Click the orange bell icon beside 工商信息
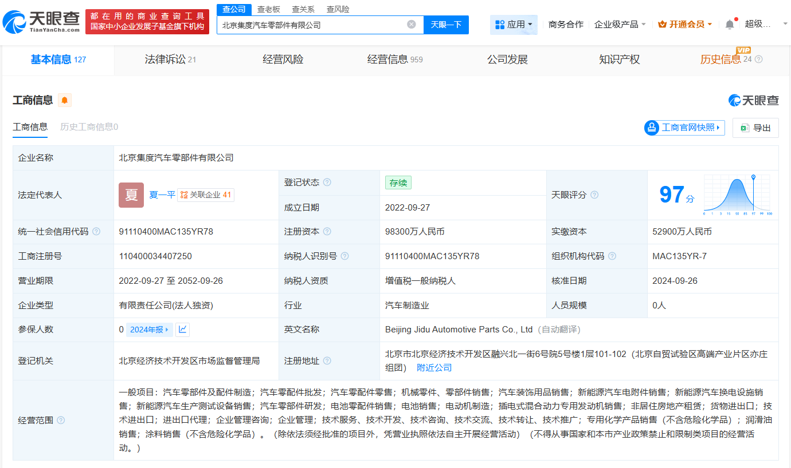This screenshot has height=468, width=791. (x=65, y=100)
